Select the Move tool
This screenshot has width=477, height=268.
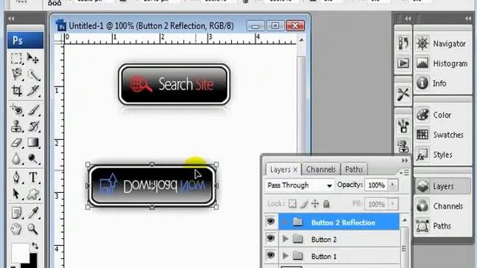[33, 58]
